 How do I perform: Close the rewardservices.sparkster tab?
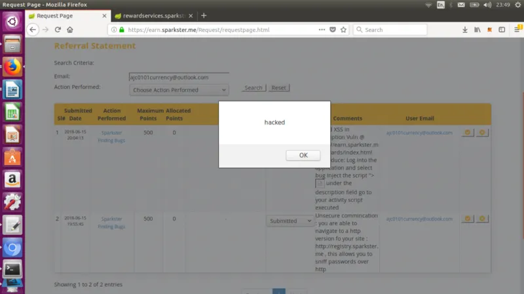point(191,16)
